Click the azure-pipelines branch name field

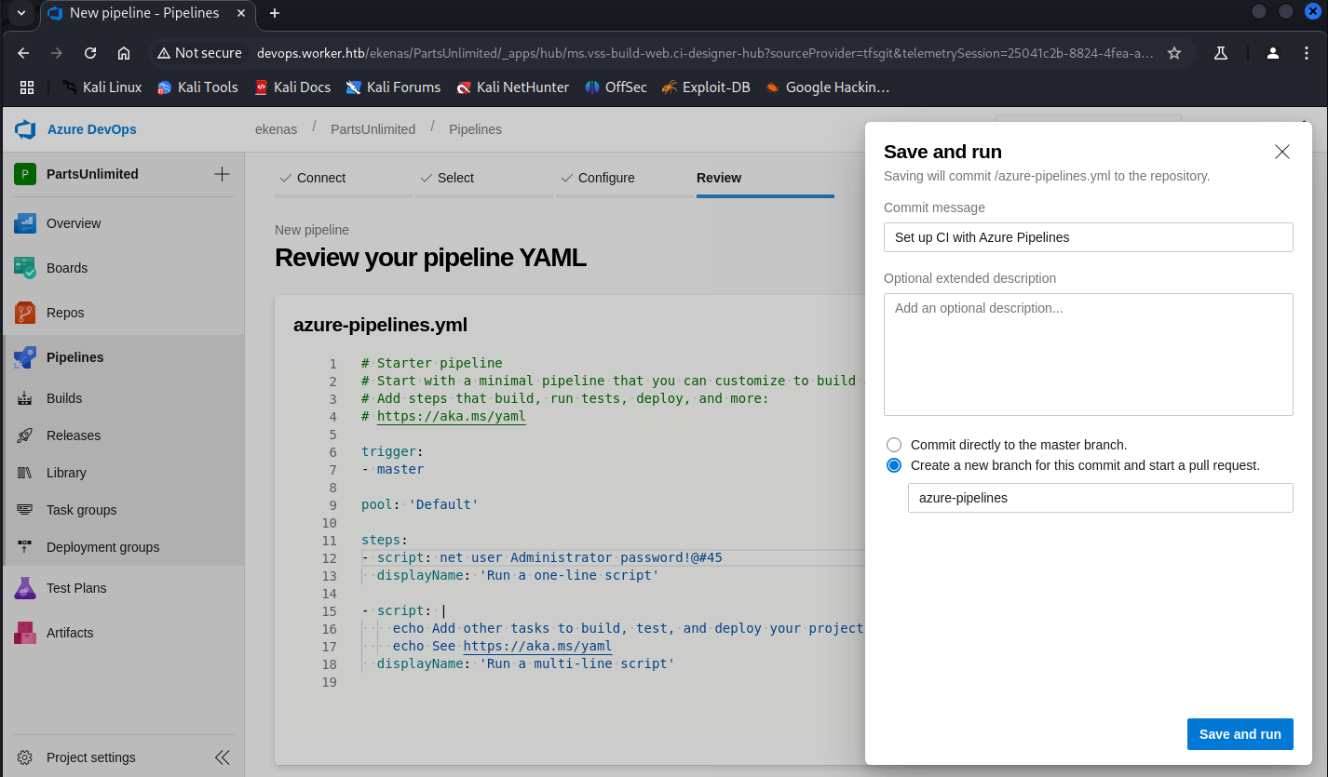[x=1101, y=498]
